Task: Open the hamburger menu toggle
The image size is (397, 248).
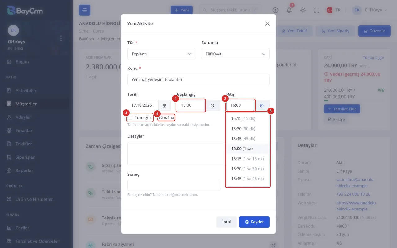Action: [x=85, y=10]
